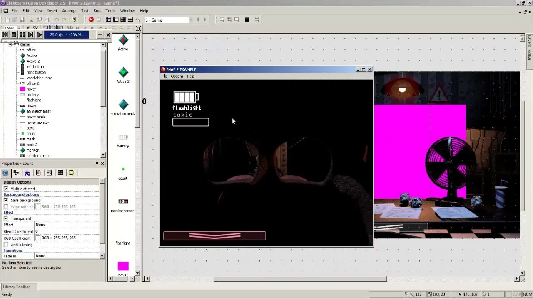The width and height of the screenshot is (533, 299).
Task: Open the File menu in main menu bar
Action: tap(15, 11)
